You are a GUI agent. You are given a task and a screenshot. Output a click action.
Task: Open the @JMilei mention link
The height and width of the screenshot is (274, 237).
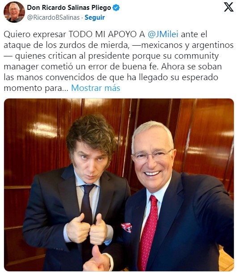coord(163,34)
